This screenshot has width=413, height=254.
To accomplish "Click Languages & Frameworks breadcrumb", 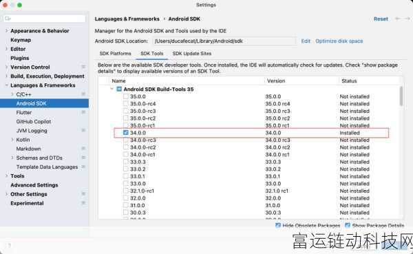I will pos(127,19).
